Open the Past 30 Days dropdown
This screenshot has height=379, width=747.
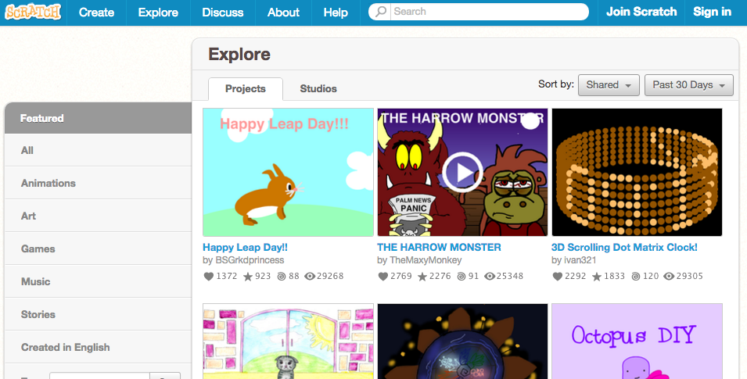(x=689, y=85)
